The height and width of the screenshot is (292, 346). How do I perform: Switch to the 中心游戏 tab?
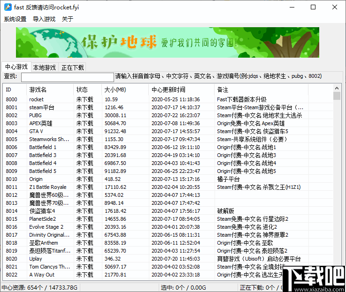[x=16, y=67]
